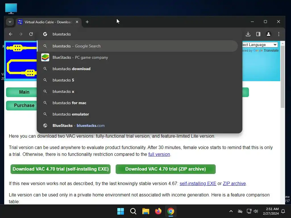Open the Select Language dropdown
Screen dimensions: 291x218
click(260, 45)
